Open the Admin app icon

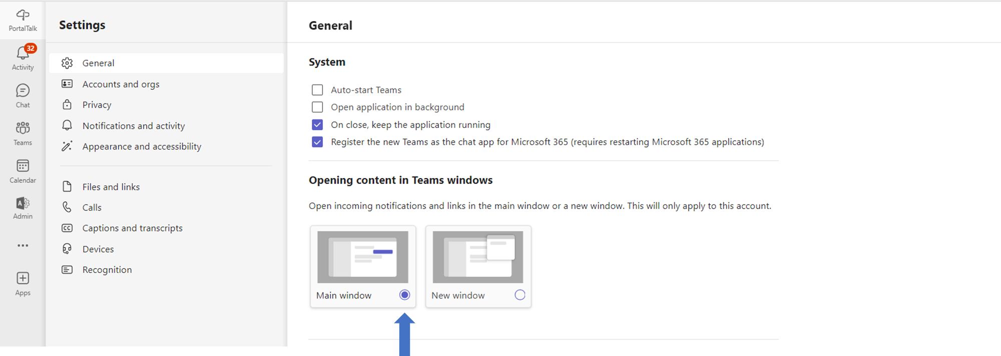23,208
